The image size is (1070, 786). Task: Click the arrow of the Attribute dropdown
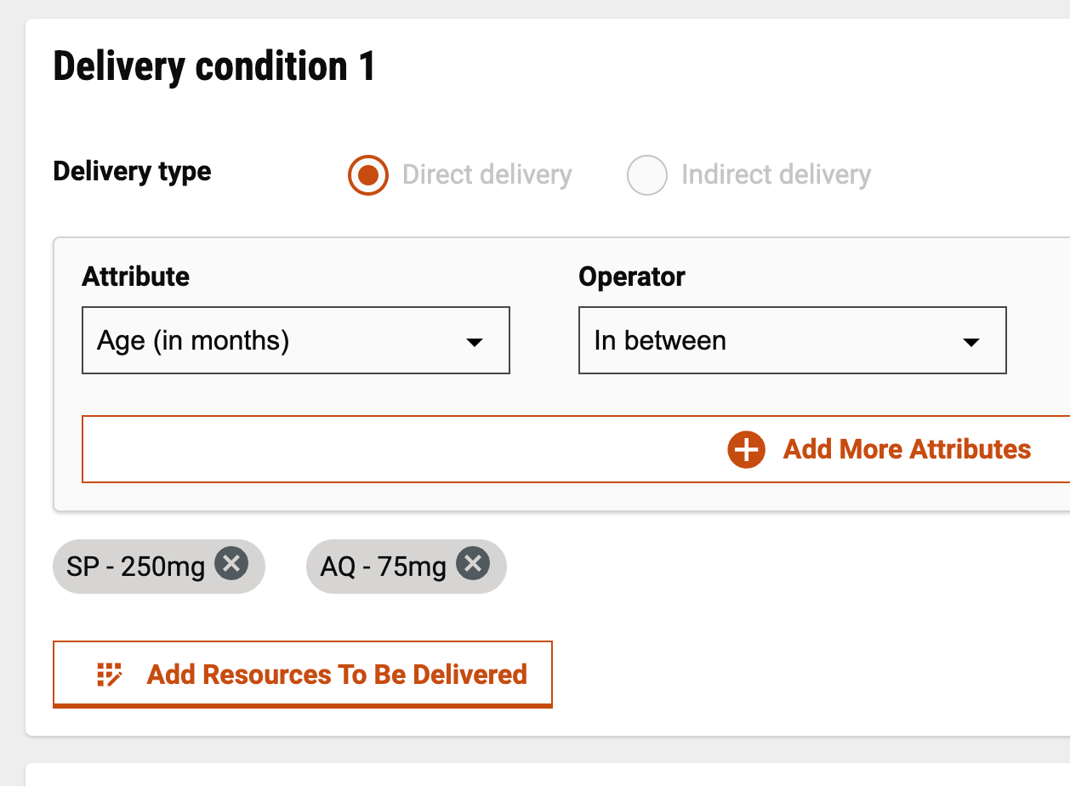(475, 342)
